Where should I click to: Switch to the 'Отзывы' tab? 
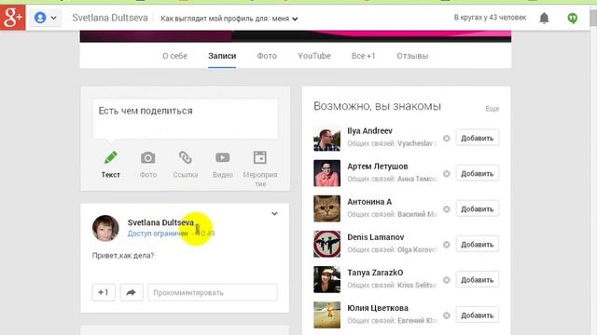point(412,56)
